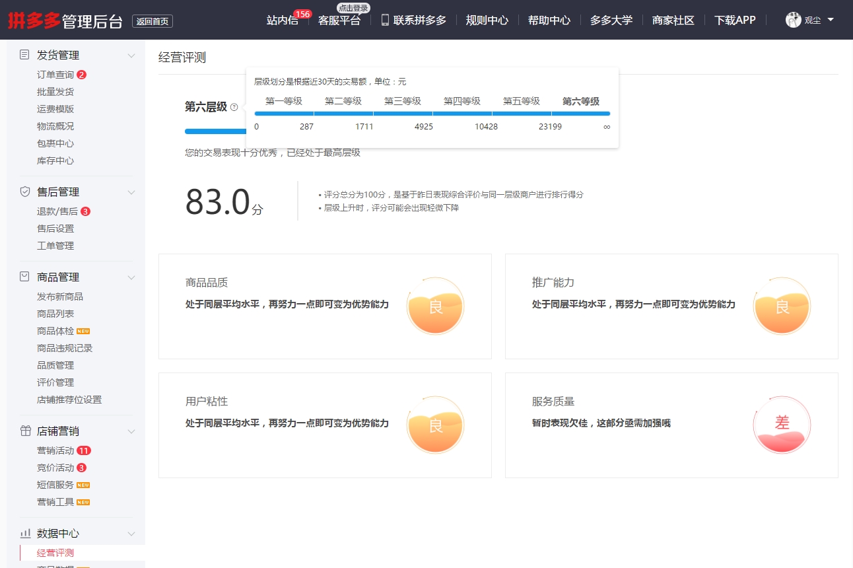Click the 观尘 username
This screenshot has width=853, height=568.
pos(813,20)
